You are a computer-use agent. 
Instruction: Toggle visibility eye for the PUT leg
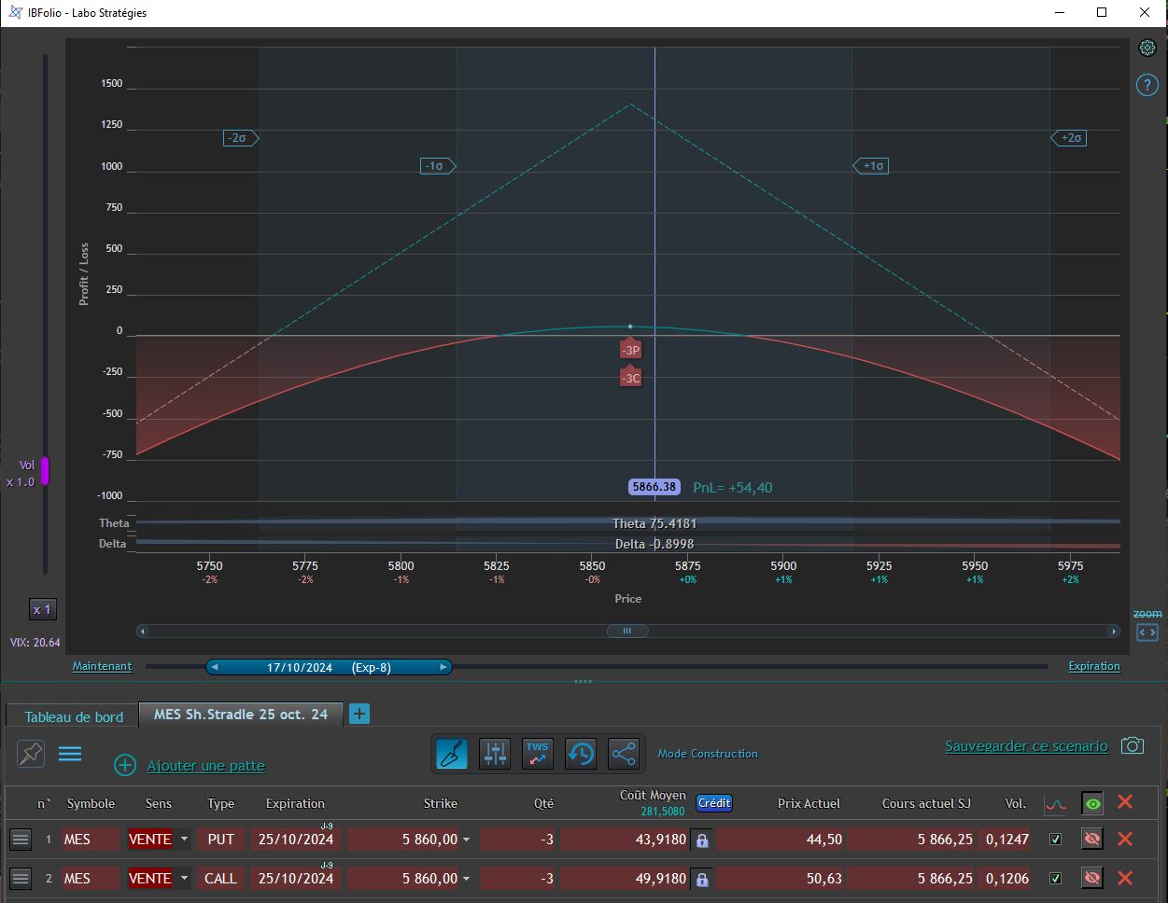tap(1091, 840)
